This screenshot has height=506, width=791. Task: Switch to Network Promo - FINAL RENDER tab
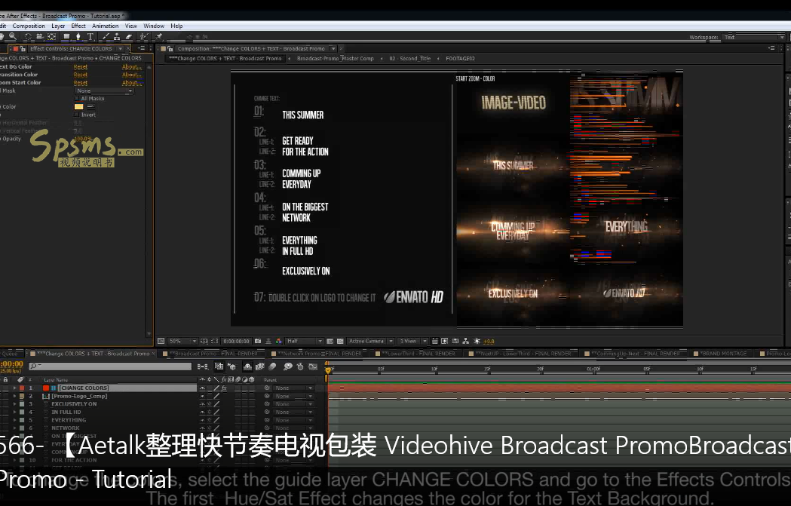pos(319,354)
